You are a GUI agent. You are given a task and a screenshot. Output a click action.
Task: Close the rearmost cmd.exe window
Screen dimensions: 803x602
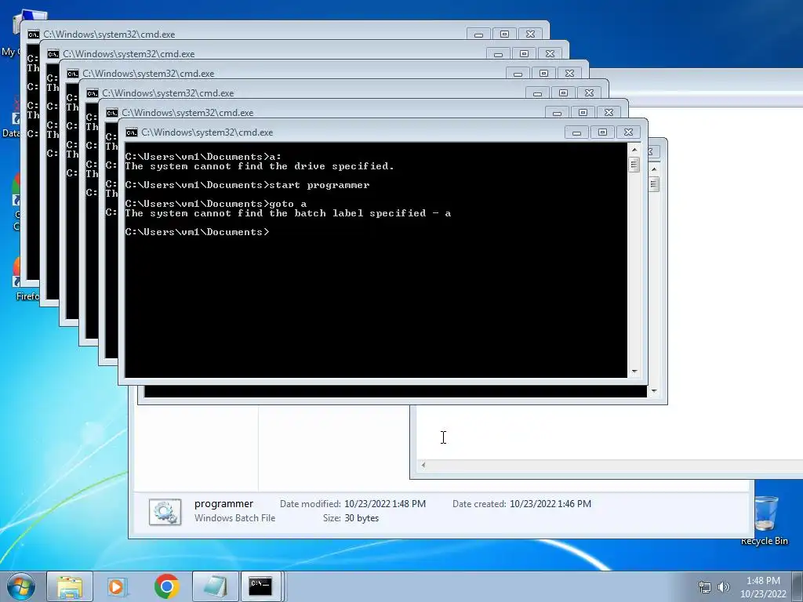(531, 34)
